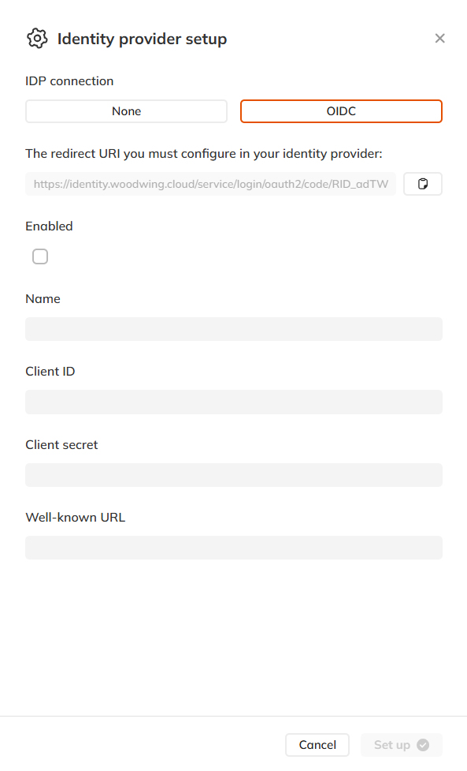Choose the OIDC connection option
The image size is (467, 771).
click(341, 110)
